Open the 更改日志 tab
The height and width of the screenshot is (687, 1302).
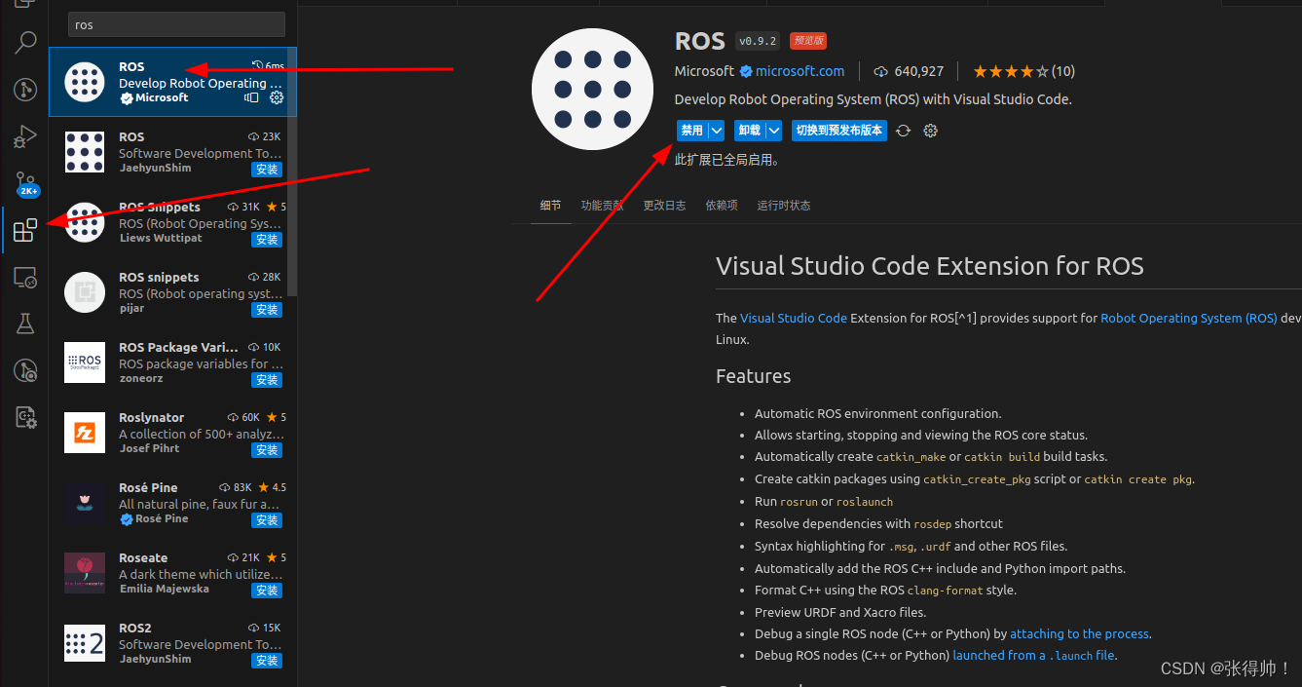point(664,205)
